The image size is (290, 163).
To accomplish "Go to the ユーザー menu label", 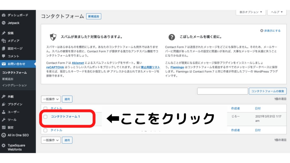I will pyautogui.click(x=14, y=112).
